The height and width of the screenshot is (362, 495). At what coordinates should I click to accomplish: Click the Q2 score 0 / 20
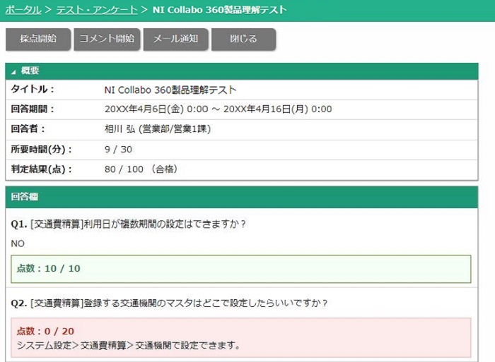point(45,331)
